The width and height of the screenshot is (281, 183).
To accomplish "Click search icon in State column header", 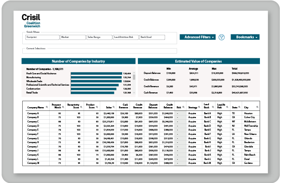I will 238,107.
